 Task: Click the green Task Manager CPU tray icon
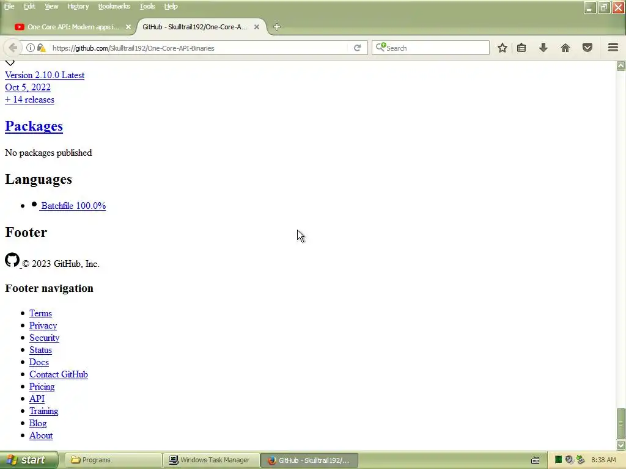click(559, 460)
